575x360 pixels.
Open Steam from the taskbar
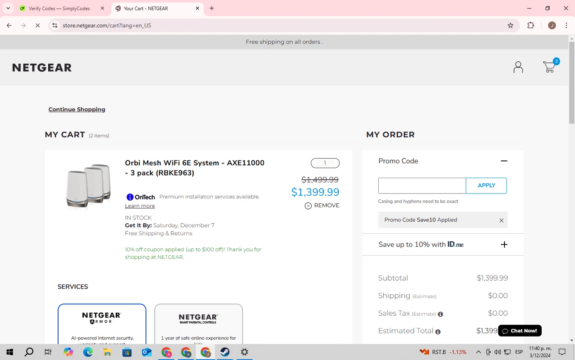[225, 352]
